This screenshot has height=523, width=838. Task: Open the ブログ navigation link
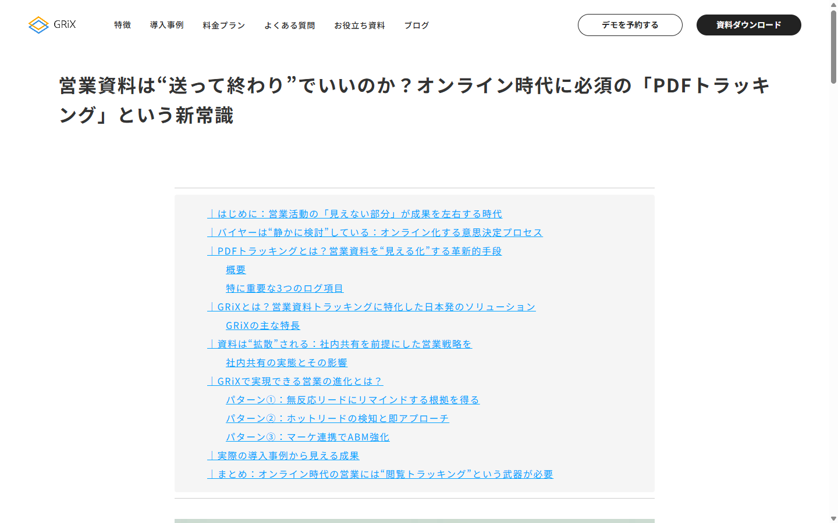pos(417,25)
